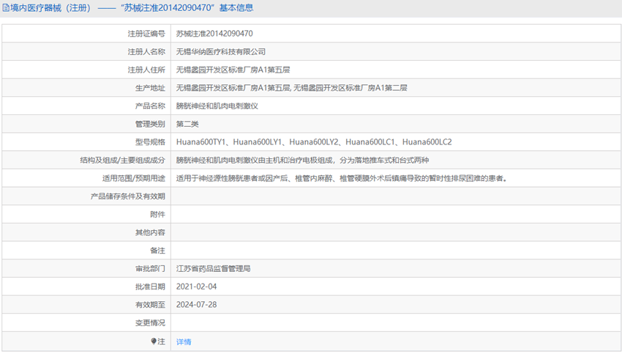Viewport: 622px width, 354px height.
Task: Click the 附件 label
Action: [x=157, y=215]
